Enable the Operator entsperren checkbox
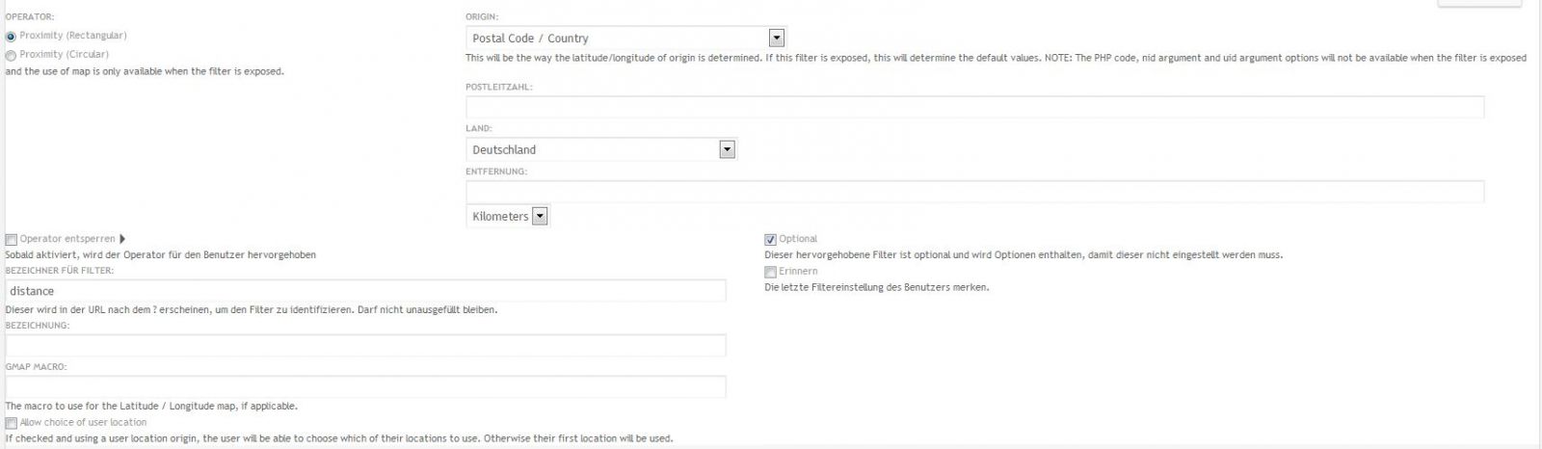Image resolution: width=1542 pixels, height=449 pixels. click(12, 240)
